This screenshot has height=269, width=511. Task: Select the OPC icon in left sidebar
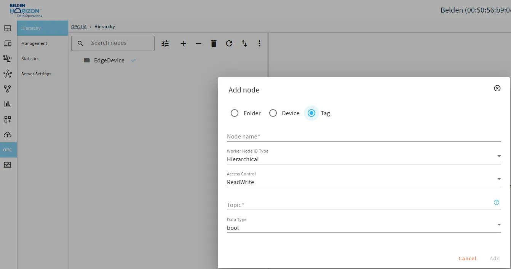(x=8, y=150)
